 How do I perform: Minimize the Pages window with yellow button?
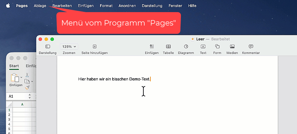tap(46, 39)
